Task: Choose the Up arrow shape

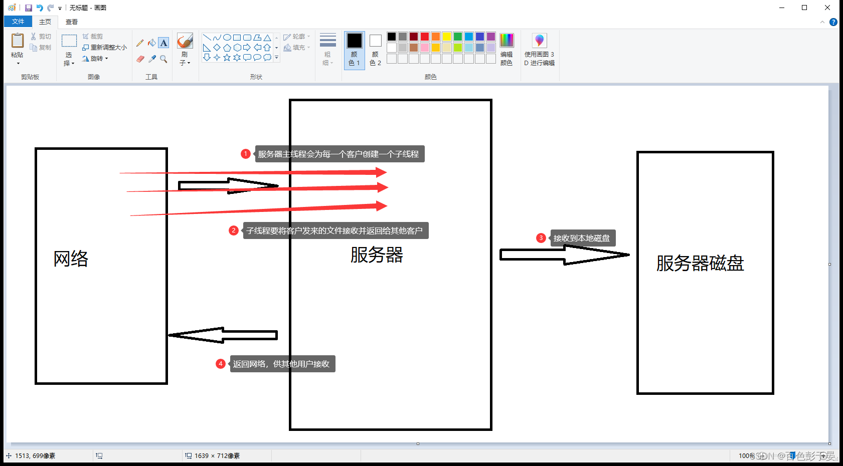Action: [267, 48]
